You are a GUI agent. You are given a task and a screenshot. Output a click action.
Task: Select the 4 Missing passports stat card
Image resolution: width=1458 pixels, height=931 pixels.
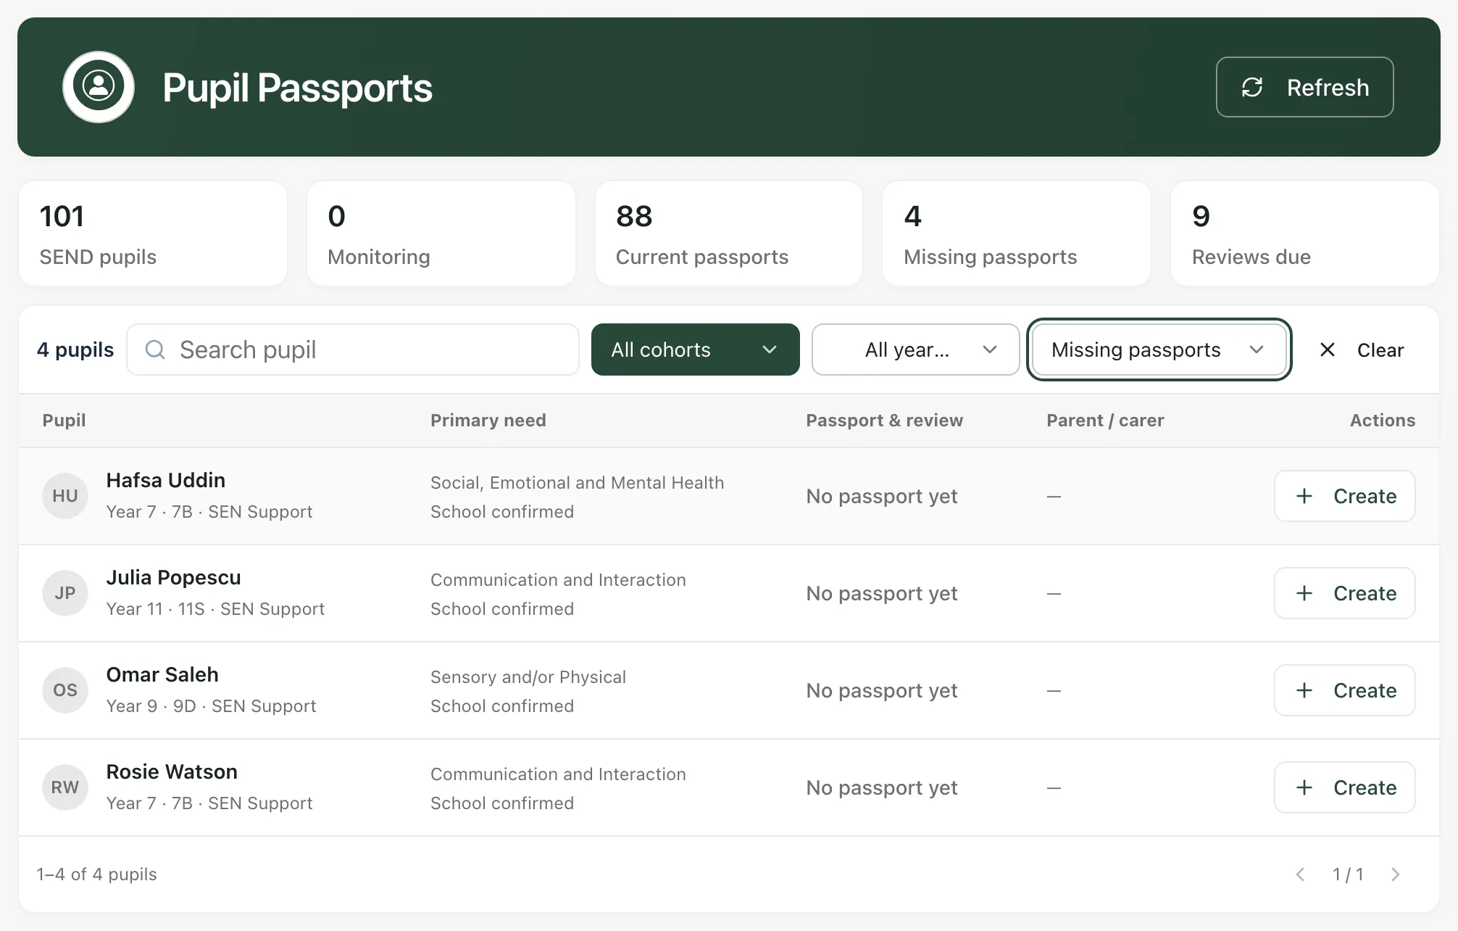(x=1017, y=233)
